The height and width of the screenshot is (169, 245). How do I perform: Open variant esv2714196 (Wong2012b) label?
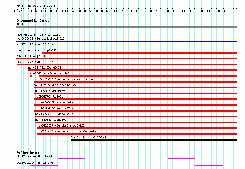[x=35, y=44]
